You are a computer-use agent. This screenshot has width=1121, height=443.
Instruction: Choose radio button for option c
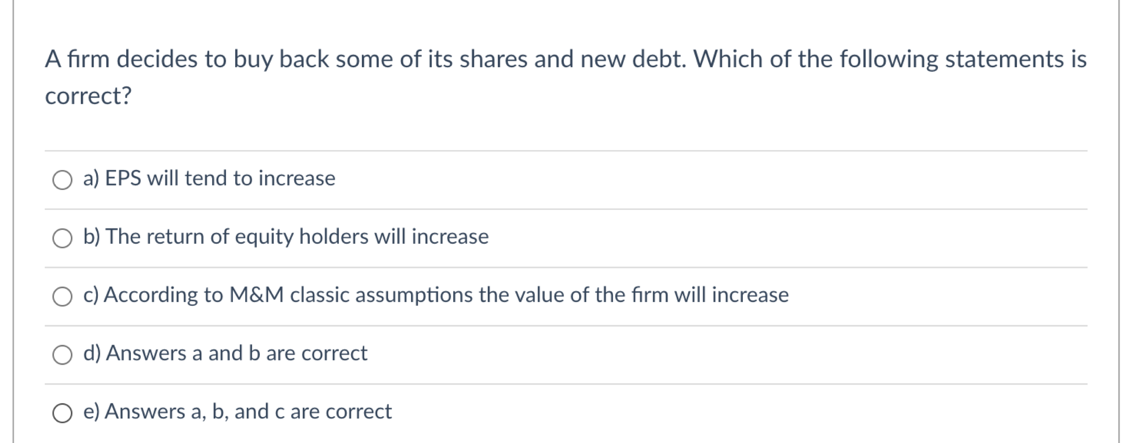[62, 297]
